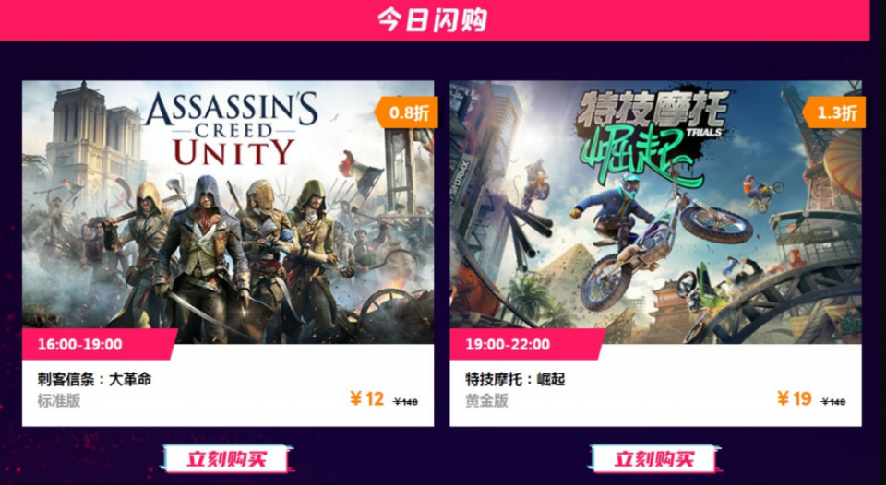
Task: Click the 0.8折 discount badge
Action: [x=406, y=112]
